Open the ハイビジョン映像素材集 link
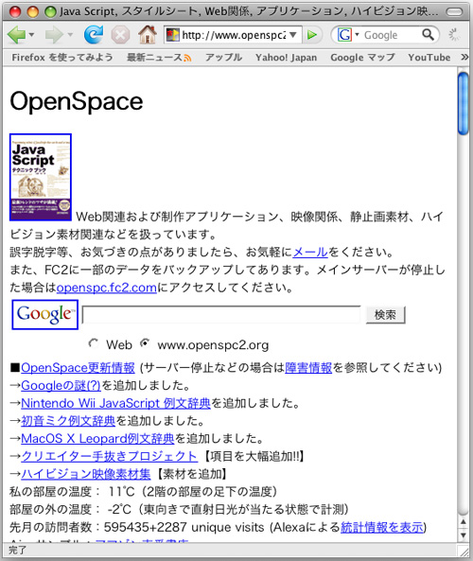Viewport: 473px width, 561px height. (86, 474)
